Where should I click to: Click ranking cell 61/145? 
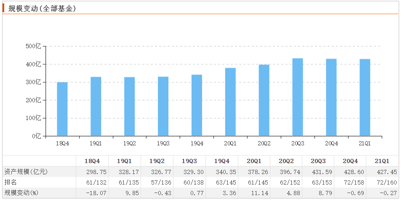click(259, 182)
